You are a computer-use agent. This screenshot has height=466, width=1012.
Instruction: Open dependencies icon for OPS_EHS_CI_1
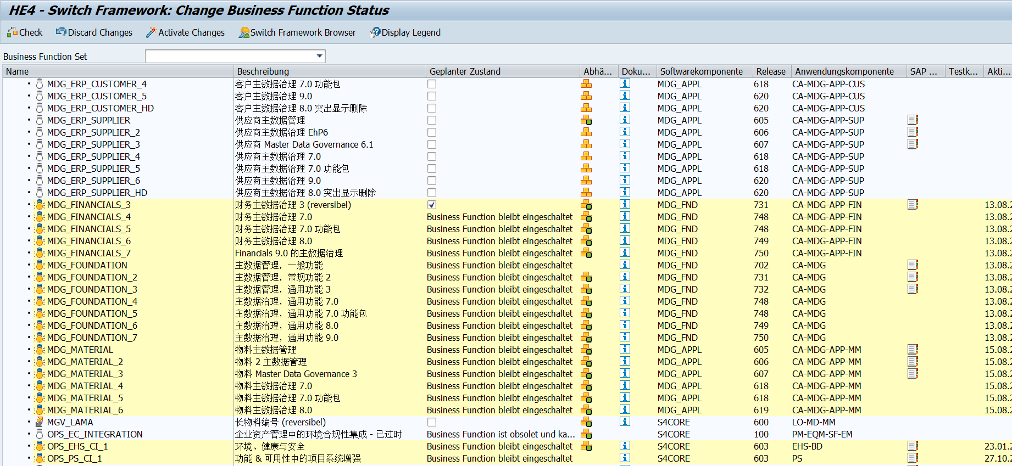tap(586, 446)
